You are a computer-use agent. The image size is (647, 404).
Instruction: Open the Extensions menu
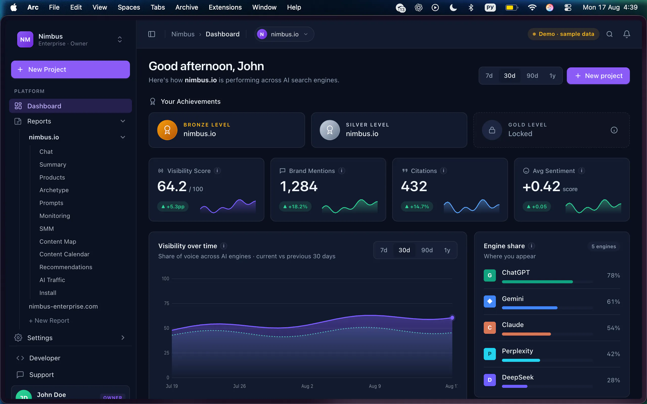[x=225, y=7]
